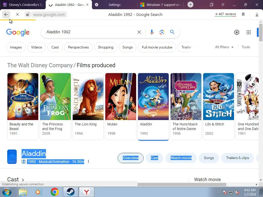Select the Songs chip beside Watch movie
The width and height of the screenshot is (263, 197).
(209, 158)
